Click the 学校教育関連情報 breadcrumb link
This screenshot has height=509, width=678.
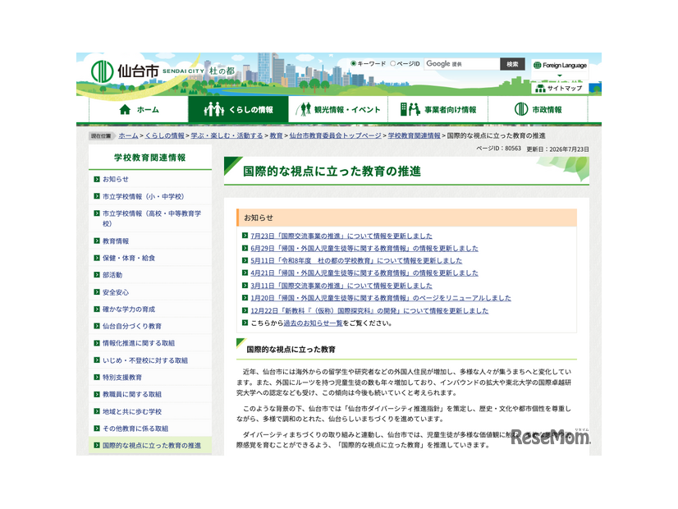(415, 135)
